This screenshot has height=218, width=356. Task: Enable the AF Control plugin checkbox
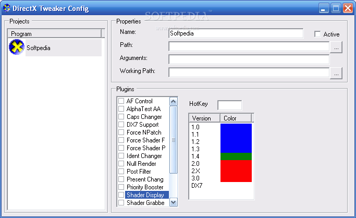coord(121,101)
